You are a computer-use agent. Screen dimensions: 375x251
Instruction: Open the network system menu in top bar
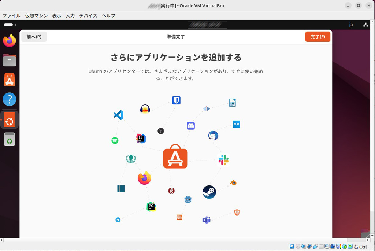click(365, 25)
